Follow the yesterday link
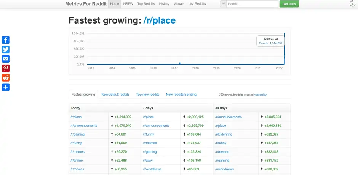Image resolution: width=358 pixels, height=175 pixels. (x=260, y=95)
